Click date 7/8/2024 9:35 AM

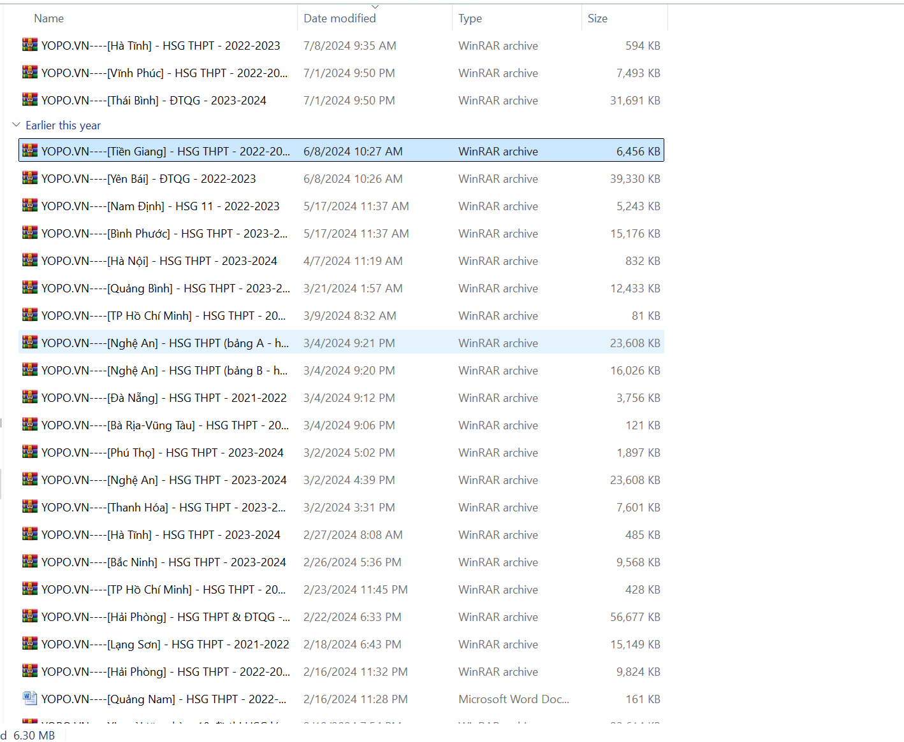point(350,46)
